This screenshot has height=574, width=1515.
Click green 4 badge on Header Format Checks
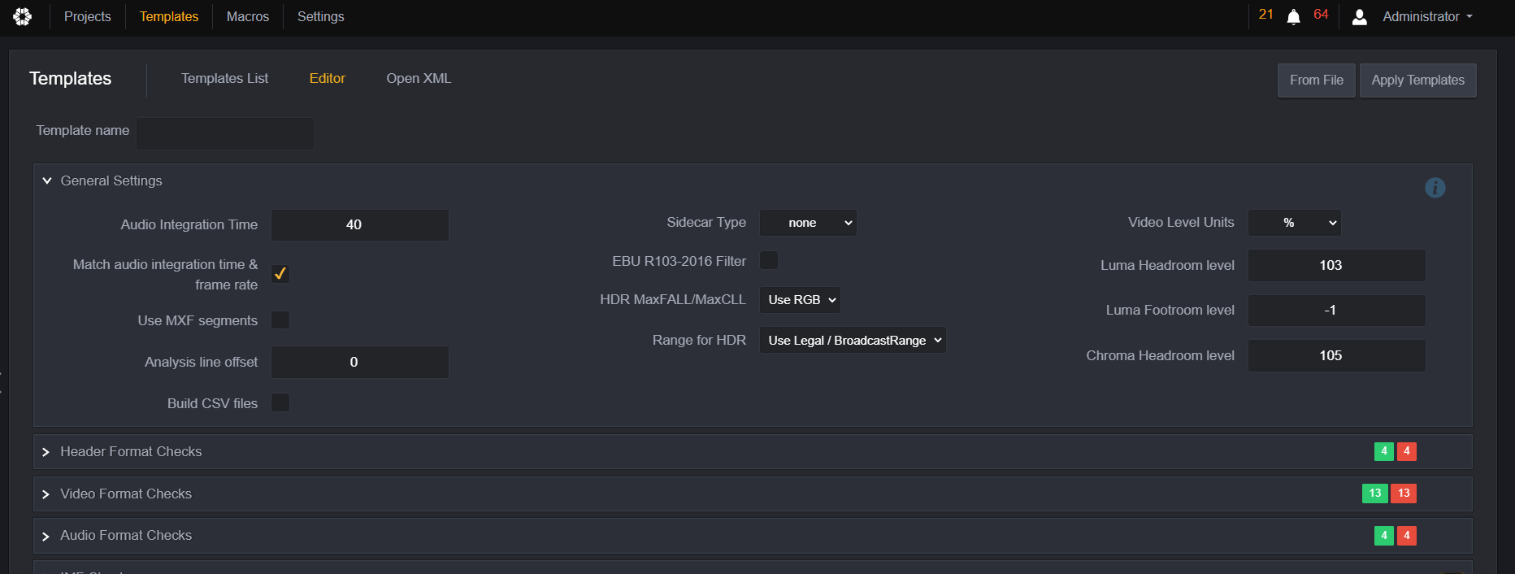(x=1384, y=451)
